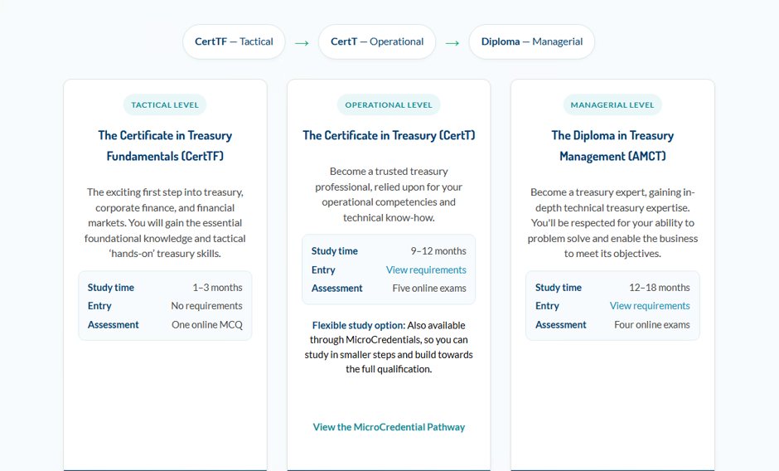The width and height of the screenshot is (779, 471).
Task: Open View requirements link in Diploma card
Action: click(x=650, y=306)
